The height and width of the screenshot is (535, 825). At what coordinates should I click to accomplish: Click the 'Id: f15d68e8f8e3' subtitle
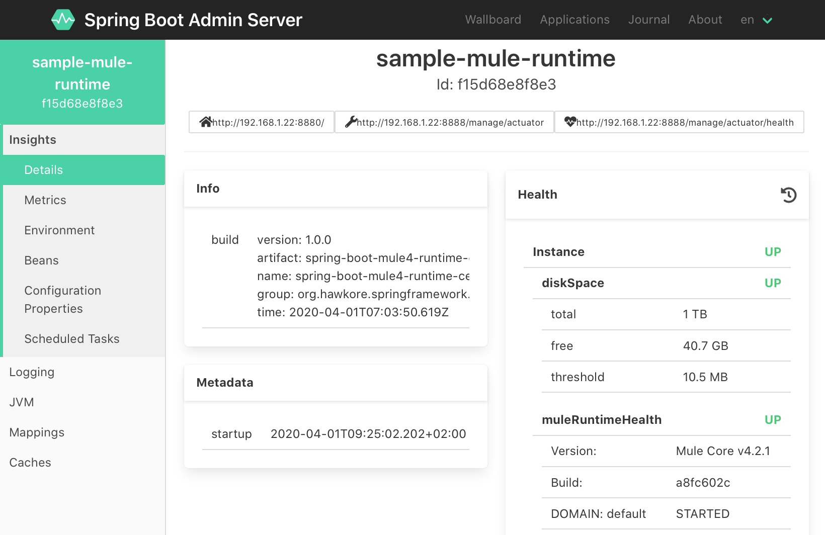click(496, 84)
